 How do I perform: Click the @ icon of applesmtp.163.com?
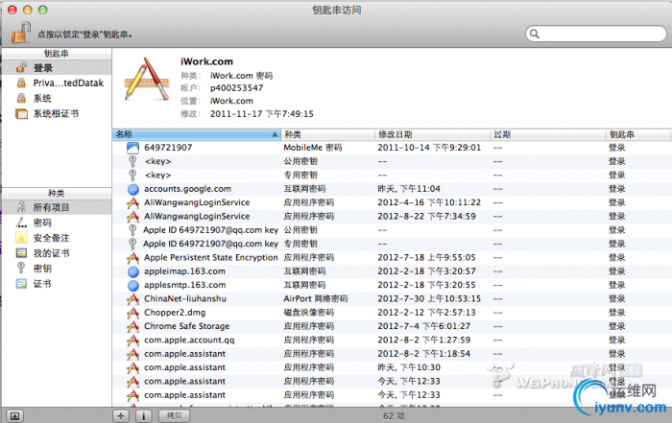[x=133, y=285]
